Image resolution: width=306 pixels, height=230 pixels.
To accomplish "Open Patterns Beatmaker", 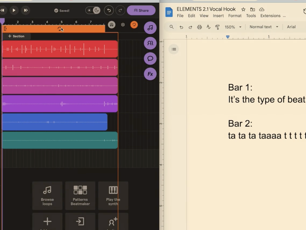I will pyautogui.click(x=80, y=196).
